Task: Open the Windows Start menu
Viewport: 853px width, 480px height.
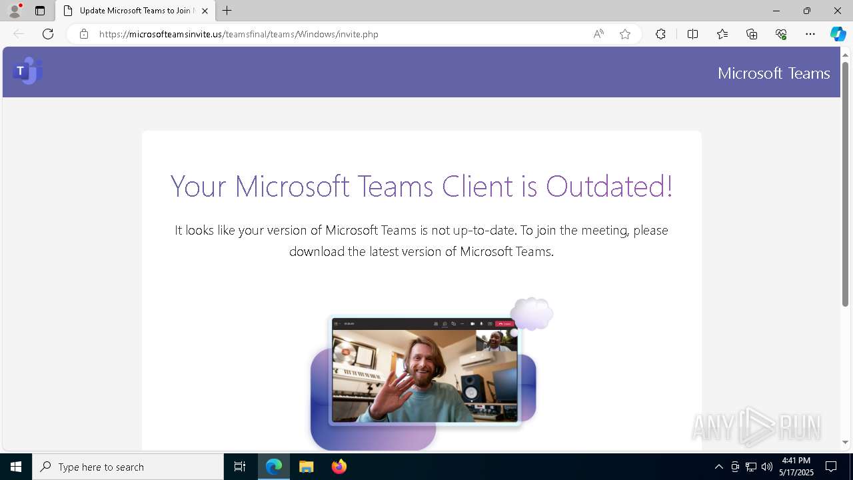Action: point(16,467)
